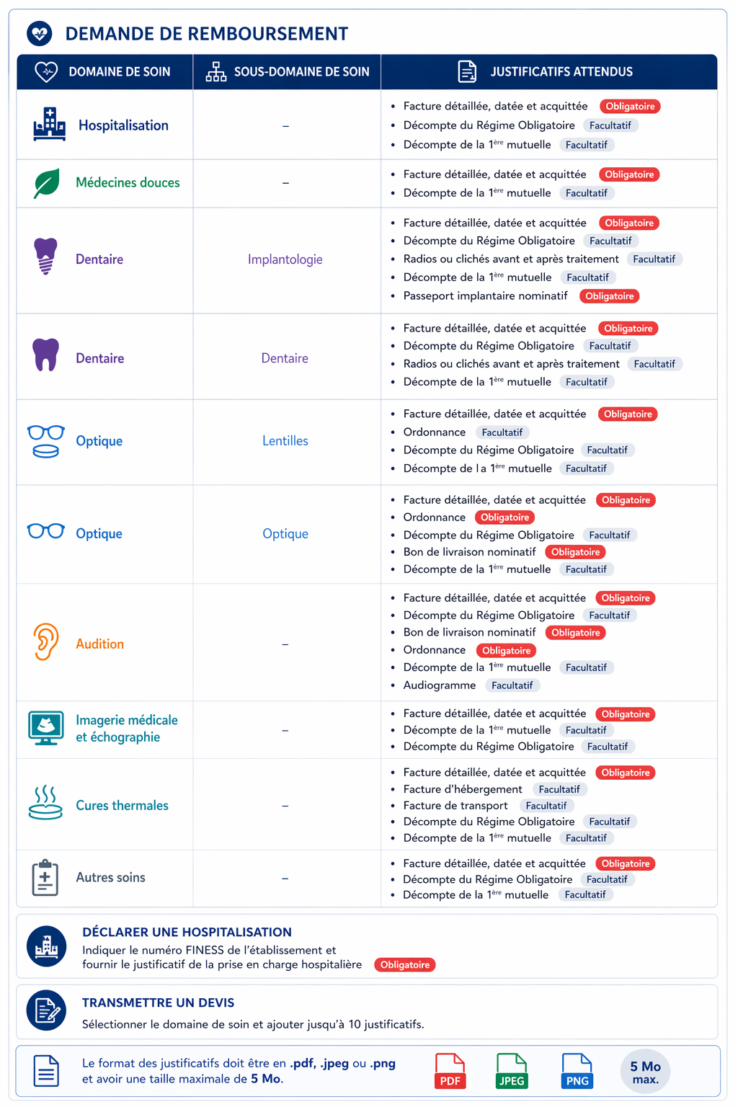
Task: Open the Transmettre un devis section
Action: [x=367, y=1012]
